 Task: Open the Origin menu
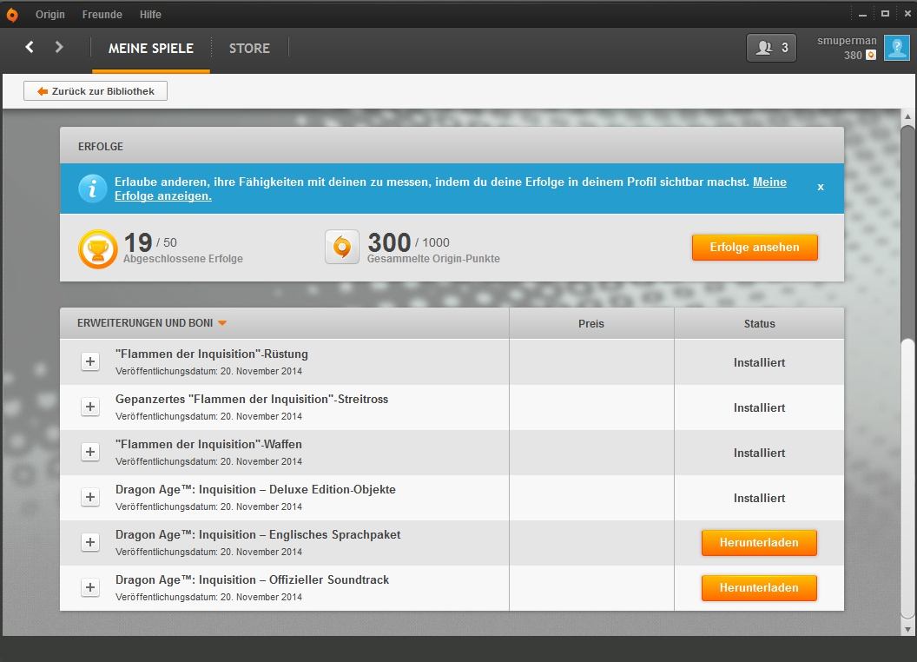(x=49, y=15)
